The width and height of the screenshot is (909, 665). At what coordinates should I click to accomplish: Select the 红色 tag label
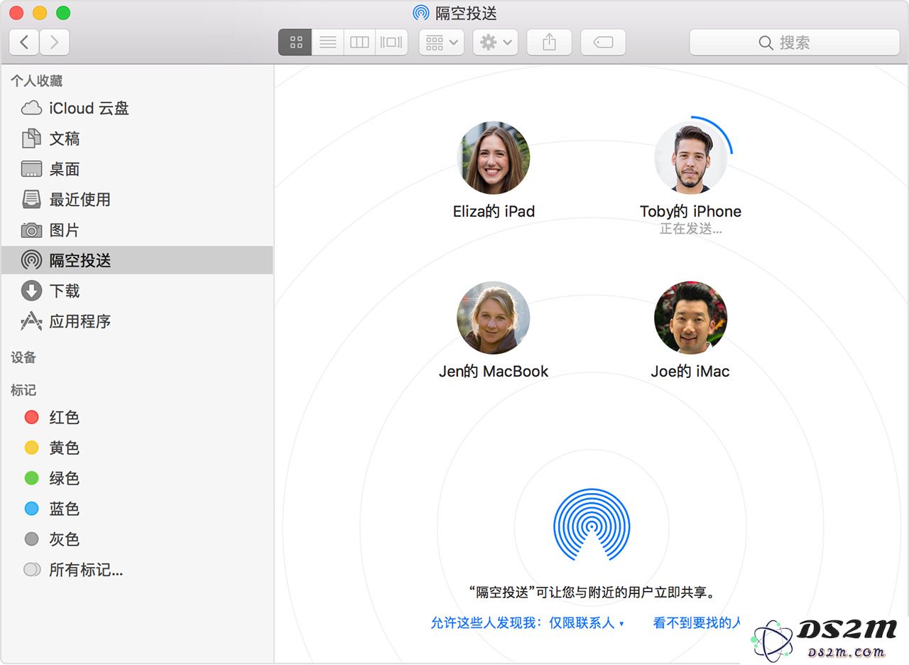pos(64,418)
